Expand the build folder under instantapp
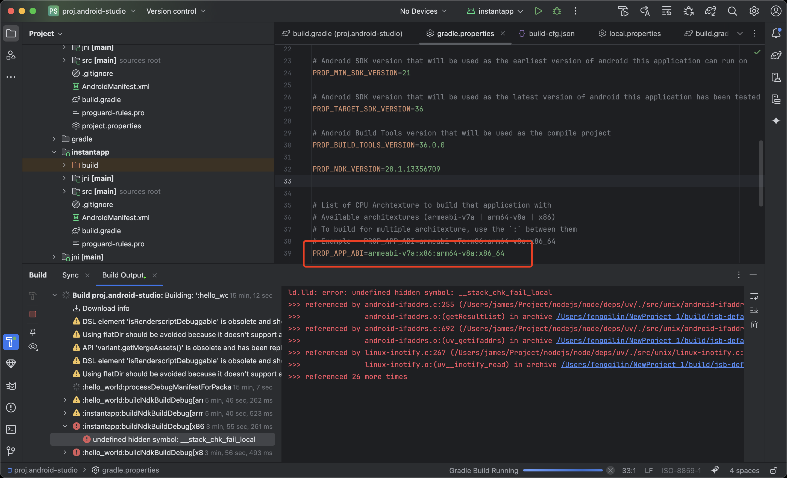Image resolution: width=787 pixels, height=478 pixels. pyautogui.click(x=64, y=165)
